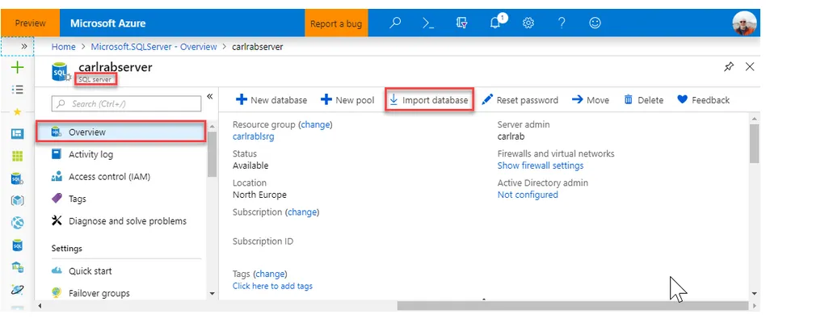
Task: Click the Import database button
Action: pyautogui.click(x=428, y=100)
